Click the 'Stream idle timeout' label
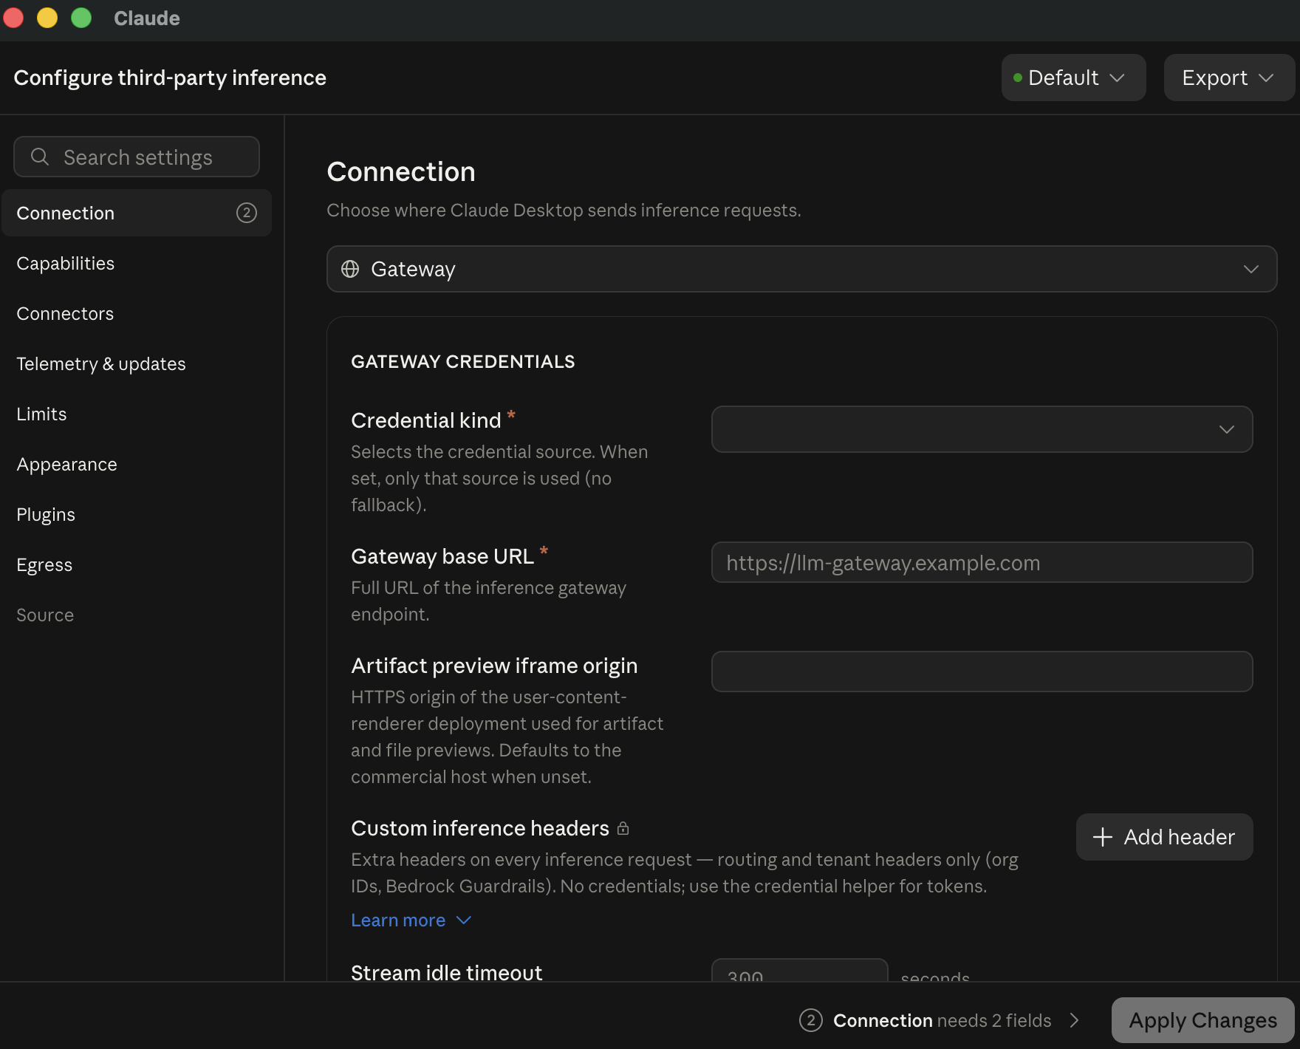This screenshot has width=1300, height=1049. 447,972
